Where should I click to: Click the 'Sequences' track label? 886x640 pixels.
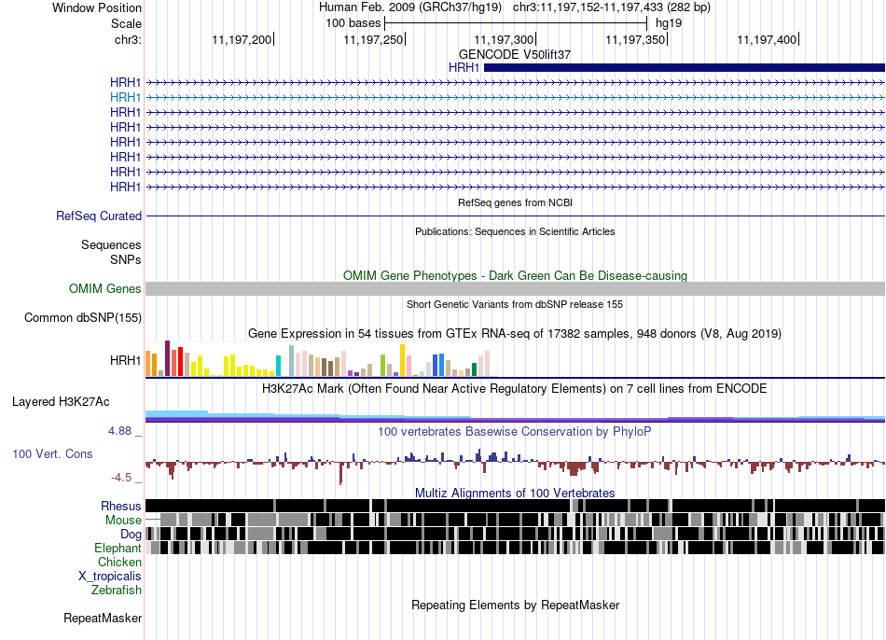pos(111,244)
